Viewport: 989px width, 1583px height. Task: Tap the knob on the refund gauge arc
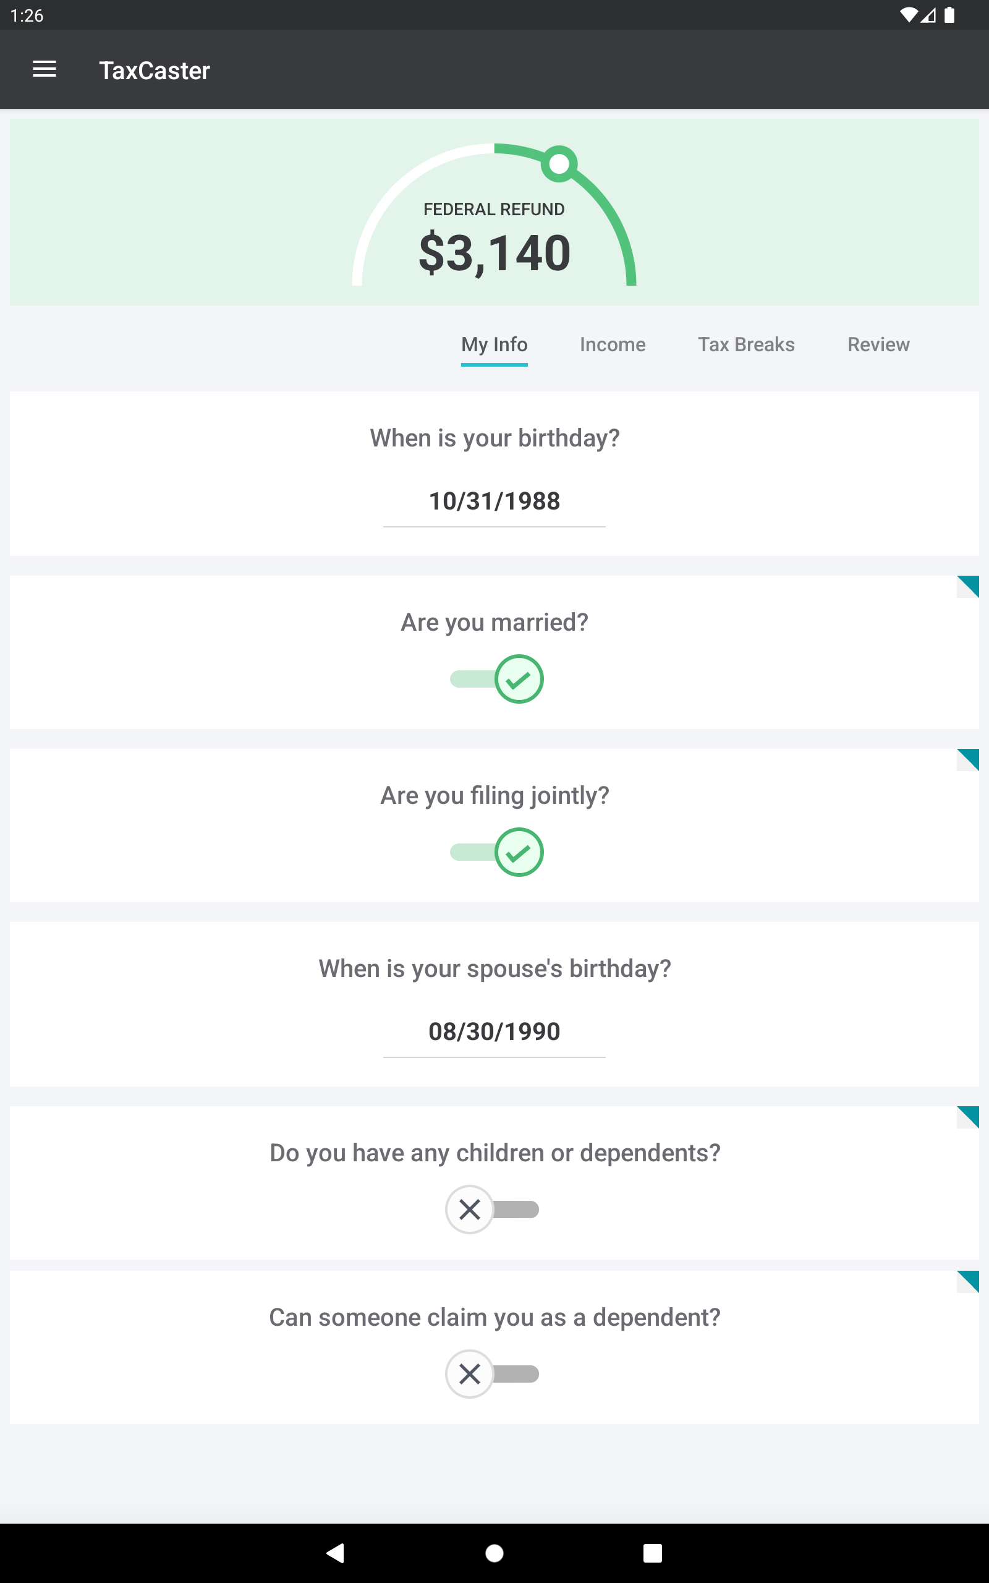(559, 163)
